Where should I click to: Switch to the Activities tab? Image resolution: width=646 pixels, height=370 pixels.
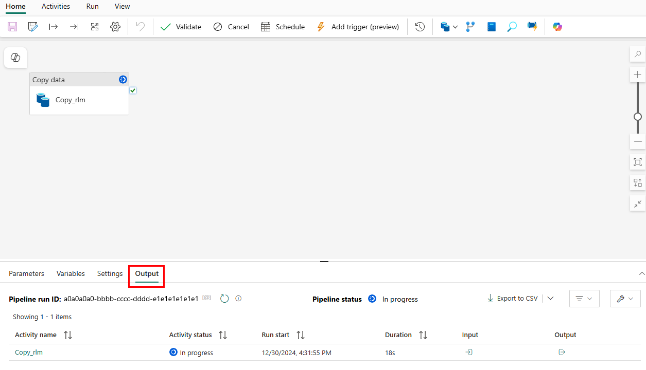point(56,7)
